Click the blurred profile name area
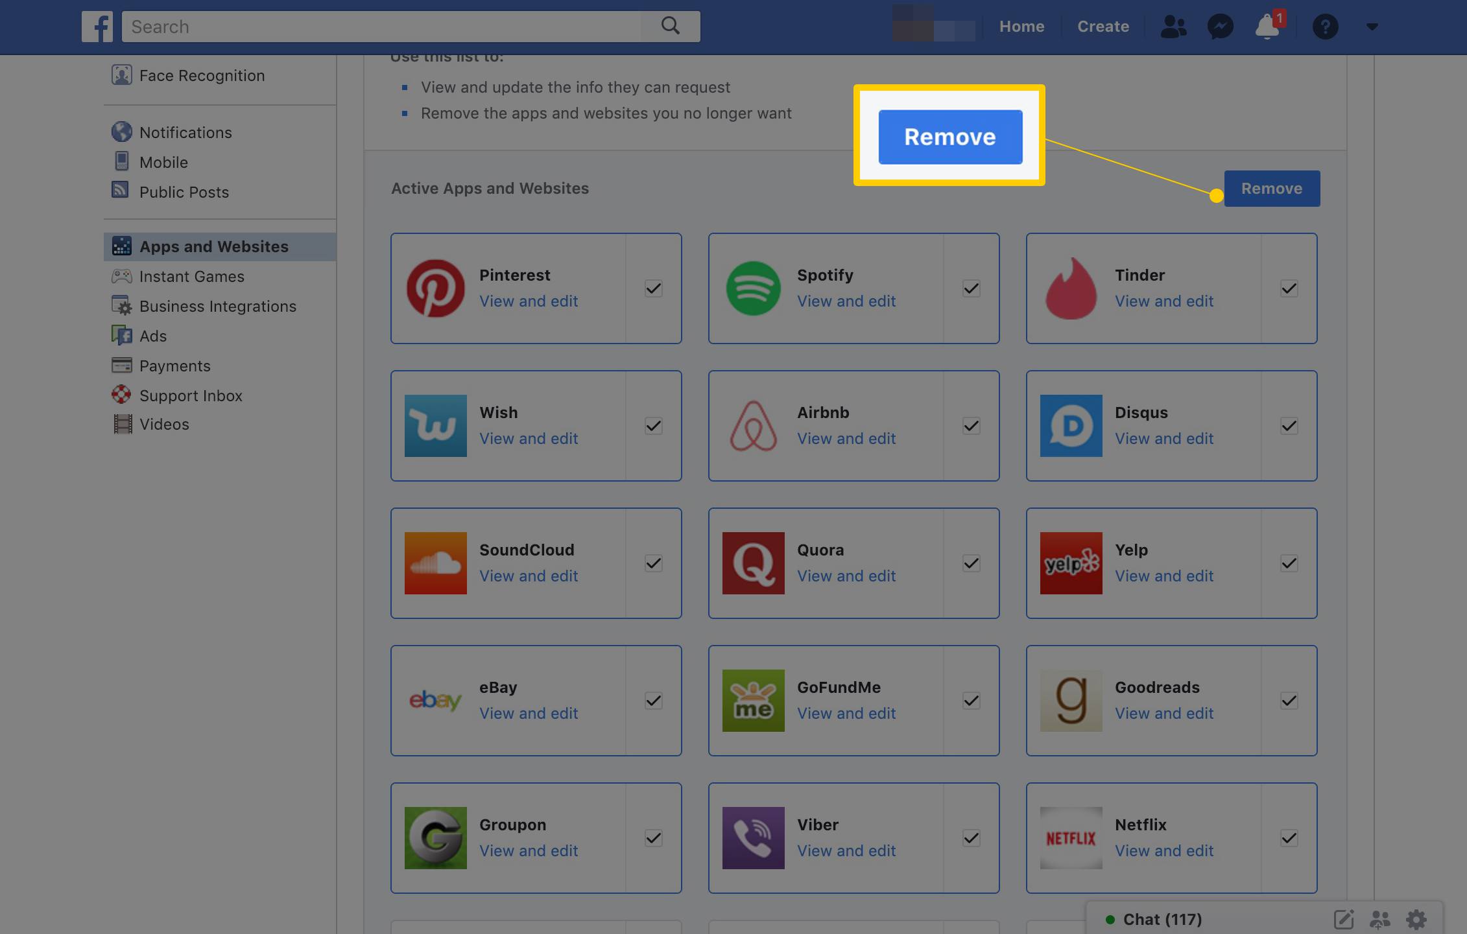The width and height of the screenshot is (1467, 934). click(x=934, y=23)
